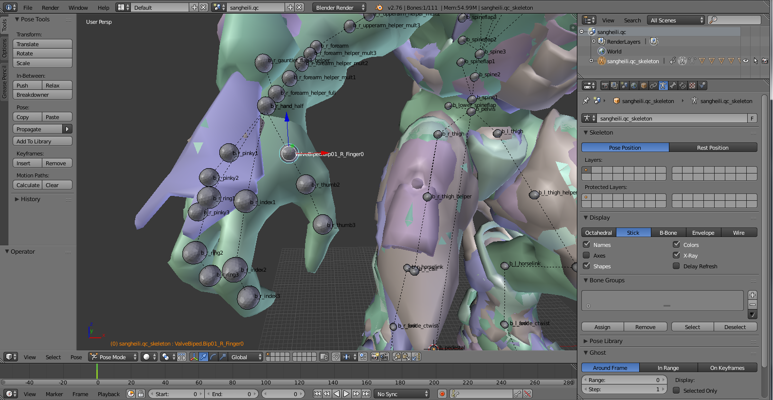Click the timeline Start frame field
The height and width of the screenshot is (400, 773).
click(x=176, y=394)
